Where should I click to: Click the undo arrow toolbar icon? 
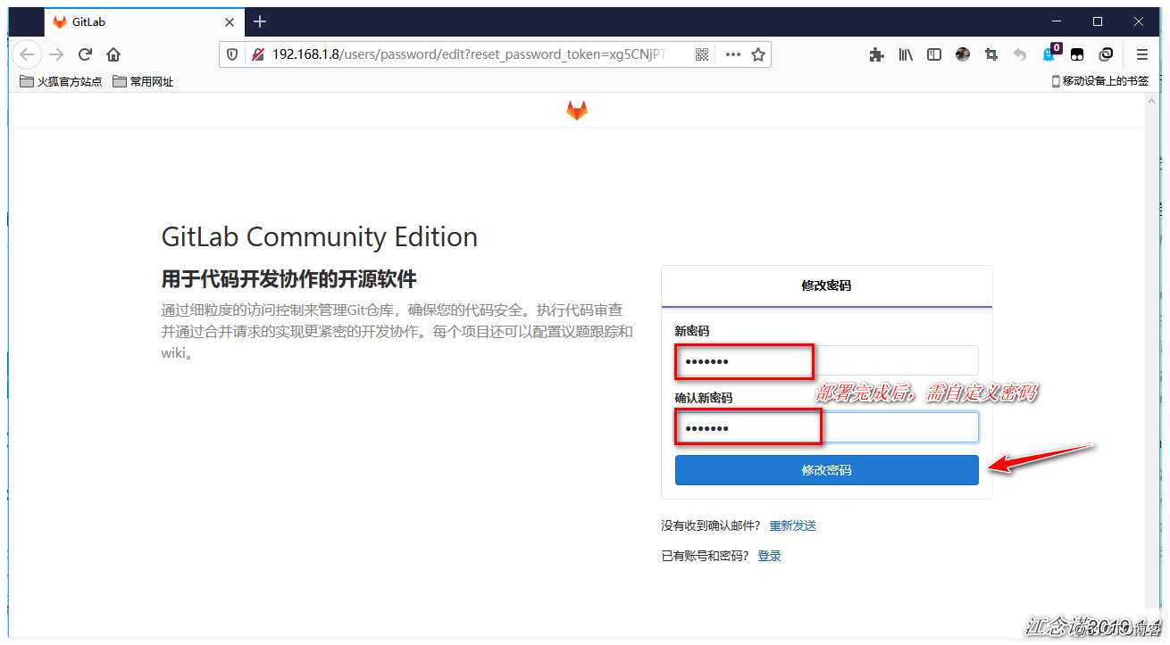[x=1020, y=54]
